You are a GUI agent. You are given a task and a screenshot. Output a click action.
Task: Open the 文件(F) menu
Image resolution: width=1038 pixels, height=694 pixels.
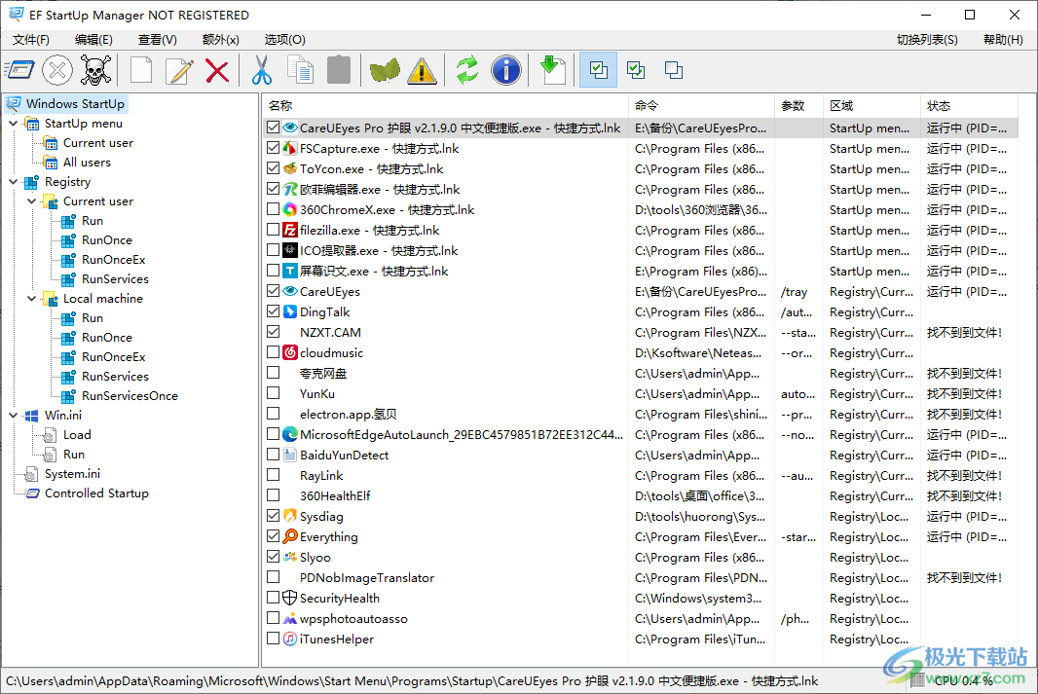[31, 40]
